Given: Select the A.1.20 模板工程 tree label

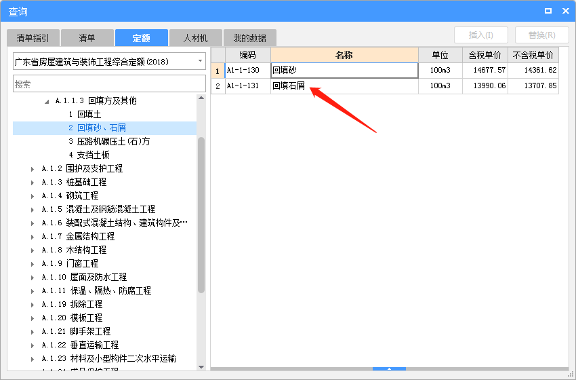Looking at the screenshot, I should (x=72, y=318).
